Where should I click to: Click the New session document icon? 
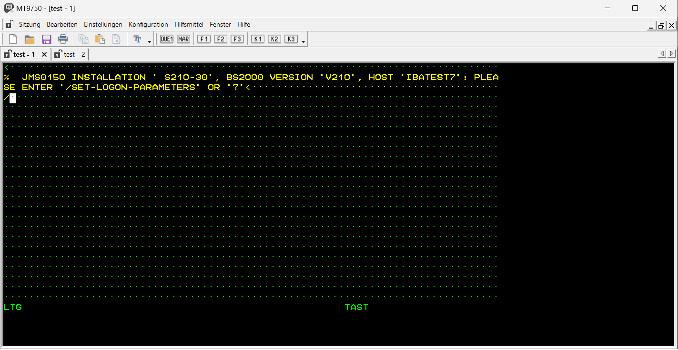[13, 39]
